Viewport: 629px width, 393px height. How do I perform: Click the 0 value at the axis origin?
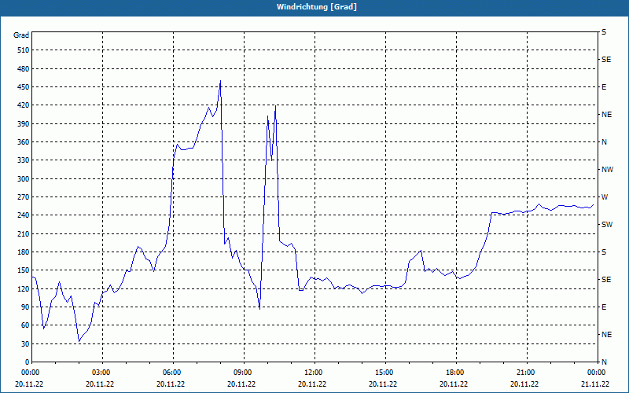[x=27, y=362]
